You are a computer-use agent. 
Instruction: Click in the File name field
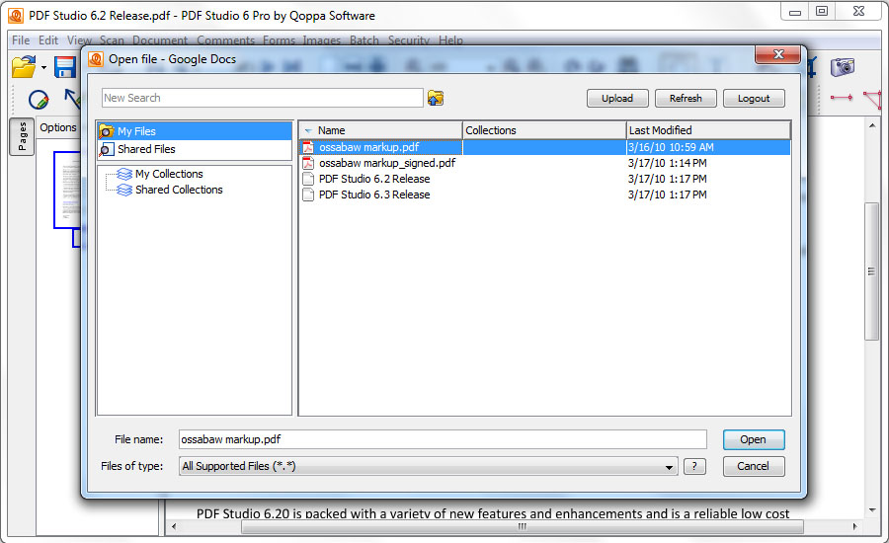(x=443, y=439)
